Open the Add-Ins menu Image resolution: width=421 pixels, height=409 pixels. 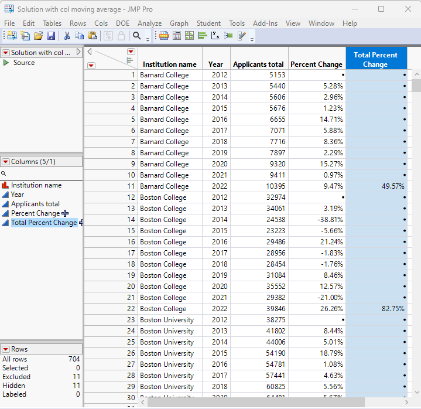(265, 23)
